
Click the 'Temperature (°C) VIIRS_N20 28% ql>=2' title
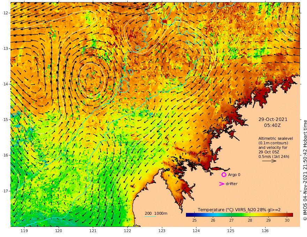(x=239, y=209)
